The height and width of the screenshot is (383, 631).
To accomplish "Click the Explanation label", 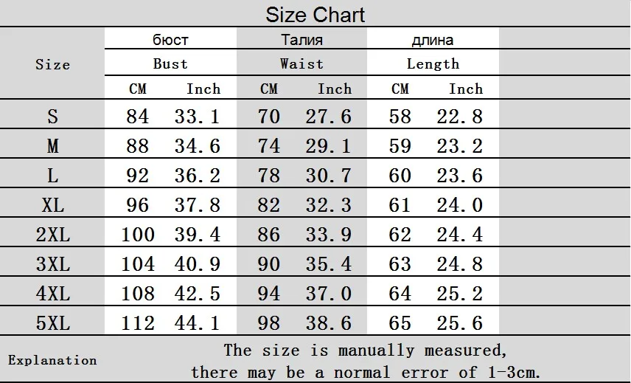I will pyautogui.click(x=52, y=360).
